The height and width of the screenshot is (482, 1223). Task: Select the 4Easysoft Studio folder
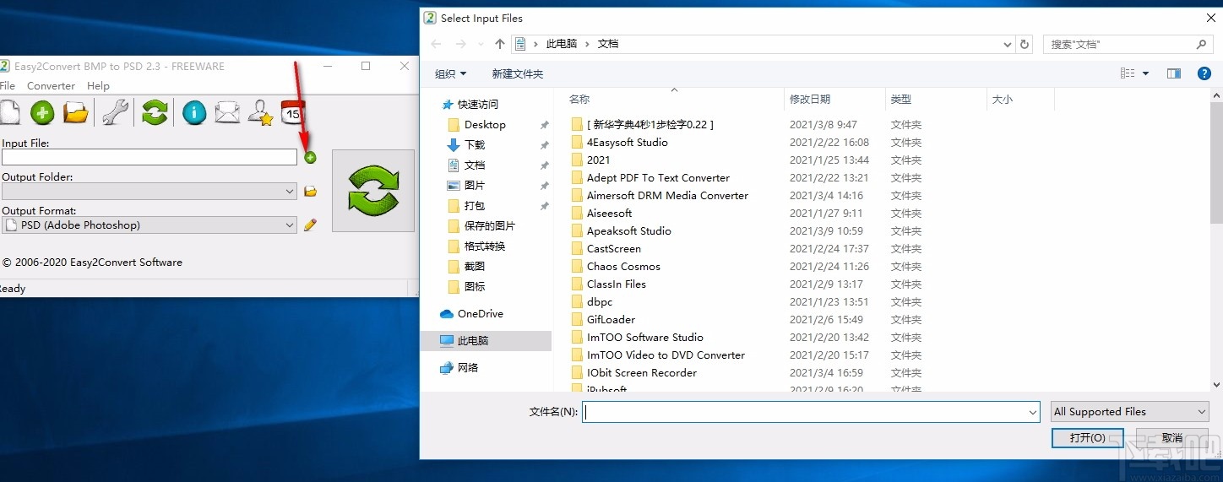[627, 142]
